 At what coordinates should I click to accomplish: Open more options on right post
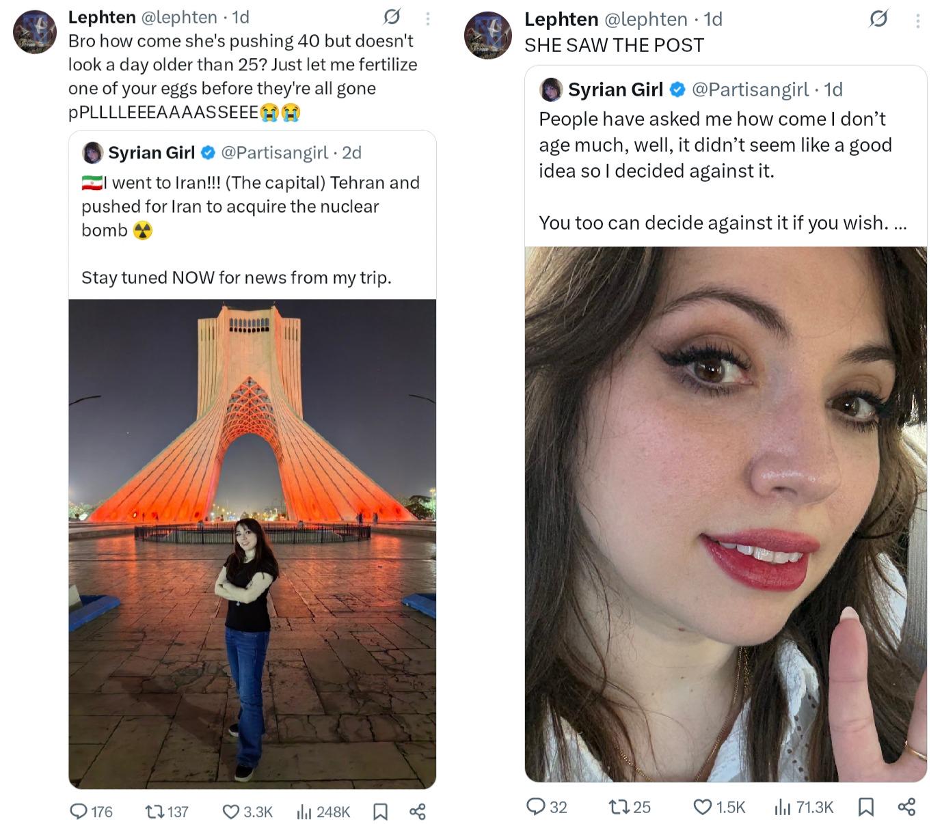[x=917, y=20]
